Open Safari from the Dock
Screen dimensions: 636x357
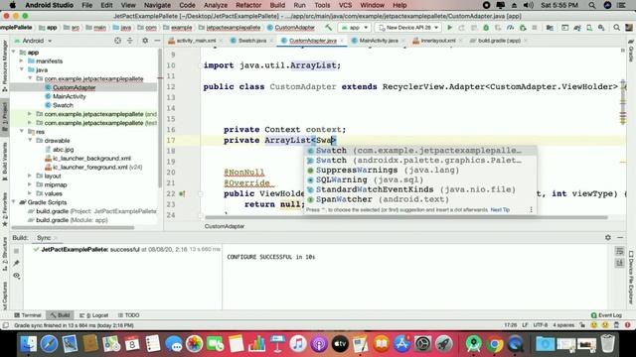(49, 344)
